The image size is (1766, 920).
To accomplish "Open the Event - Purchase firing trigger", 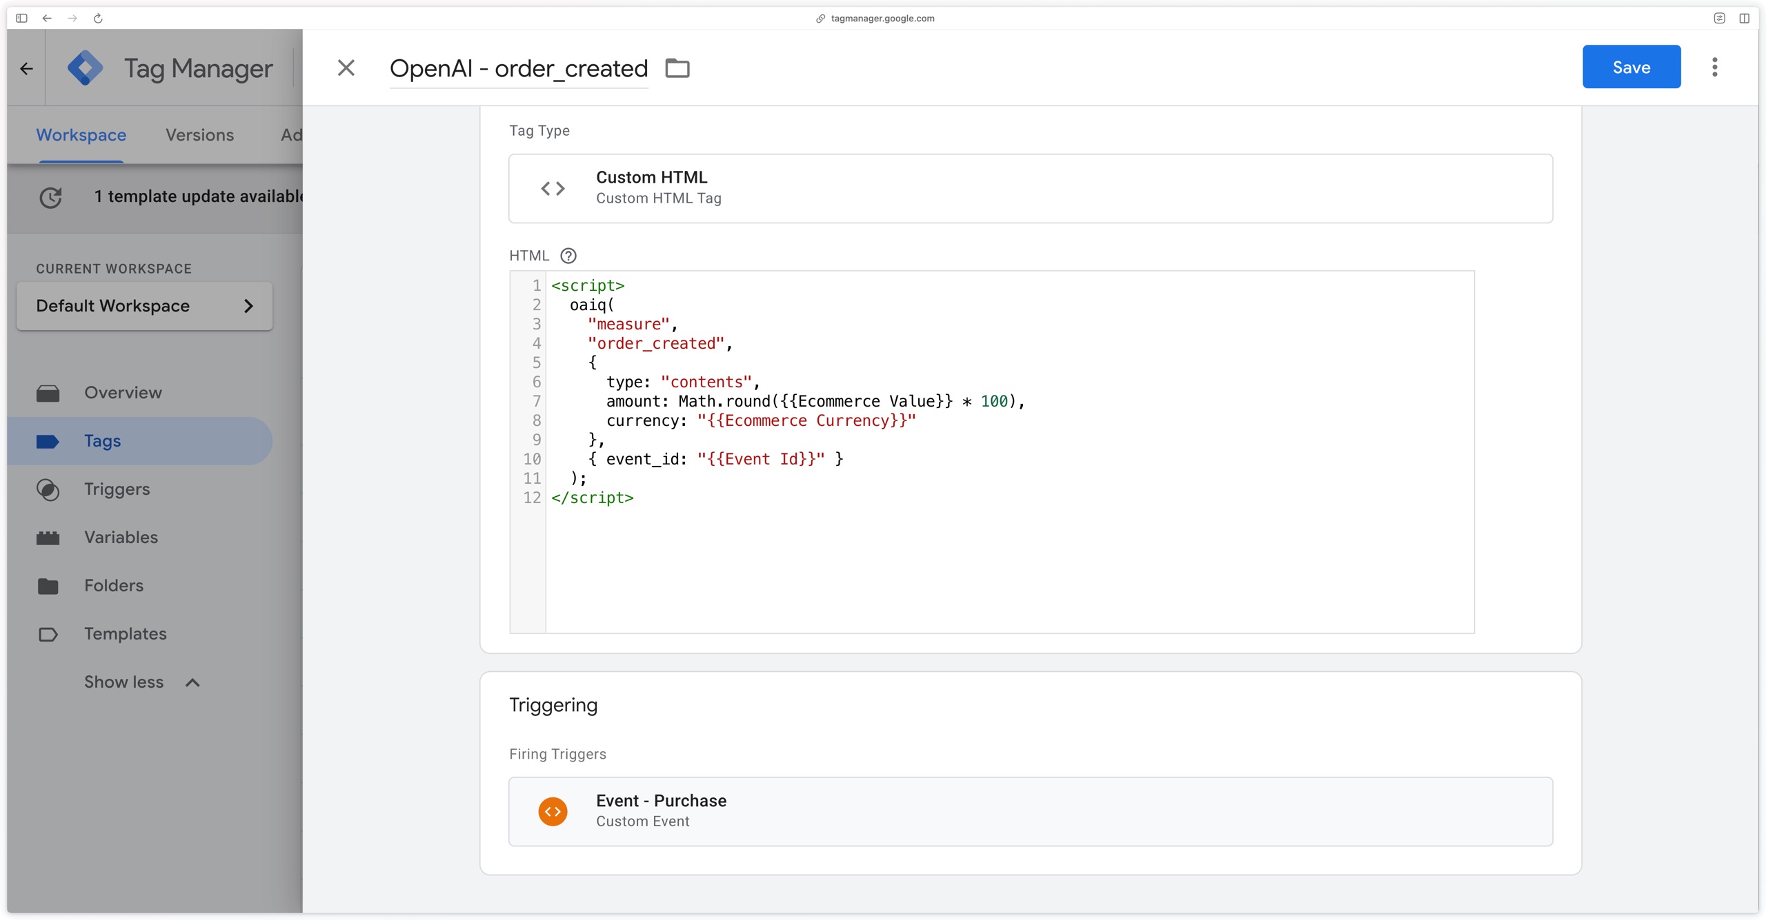I will 1030,811.
